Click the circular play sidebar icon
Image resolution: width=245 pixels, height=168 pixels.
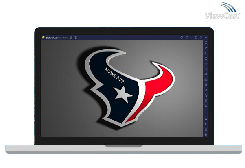(206, 69)
